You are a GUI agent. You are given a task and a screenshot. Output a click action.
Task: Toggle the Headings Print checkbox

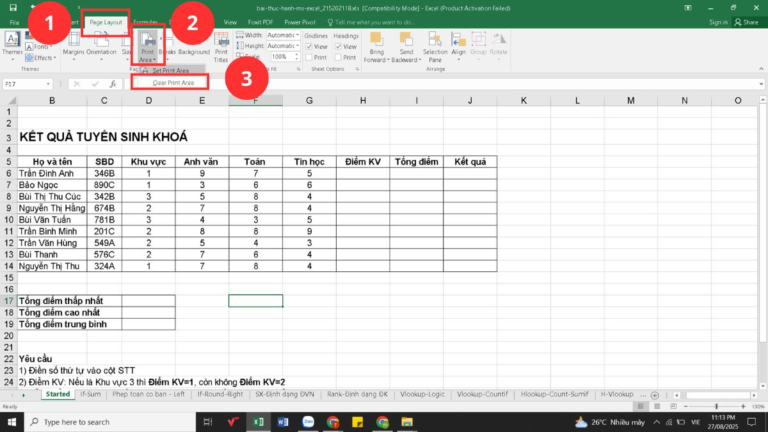pyautogui.click(x=338, y=58)
